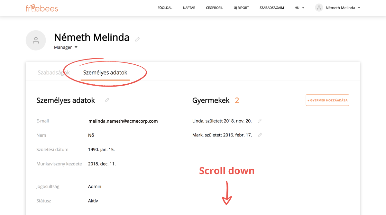Click the large profile avatar placeholder
Screen dimensions: 386x215
[36, 40]
